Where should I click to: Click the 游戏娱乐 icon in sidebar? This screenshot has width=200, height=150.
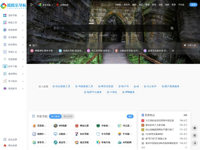click(x=5, y=88)
